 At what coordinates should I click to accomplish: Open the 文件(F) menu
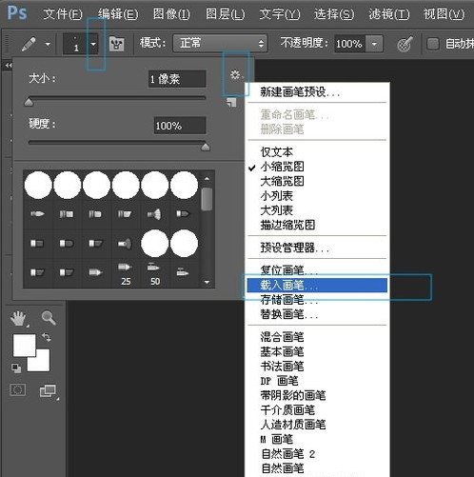(63, 14)
